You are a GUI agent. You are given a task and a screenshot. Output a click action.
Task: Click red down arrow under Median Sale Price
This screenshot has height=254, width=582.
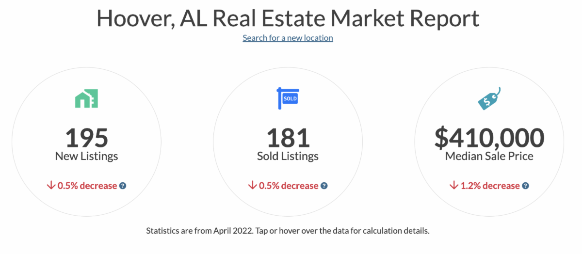[453, 186]
